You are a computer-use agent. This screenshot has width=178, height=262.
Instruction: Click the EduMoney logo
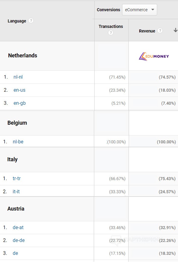pyautogui.click(x=154, y=56)
